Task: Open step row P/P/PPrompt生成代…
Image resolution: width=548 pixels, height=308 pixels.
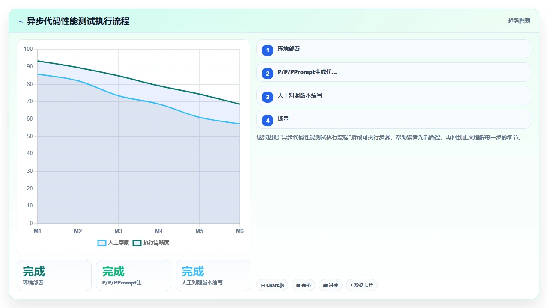Action: pyautogui.click(x=393, y=72)
